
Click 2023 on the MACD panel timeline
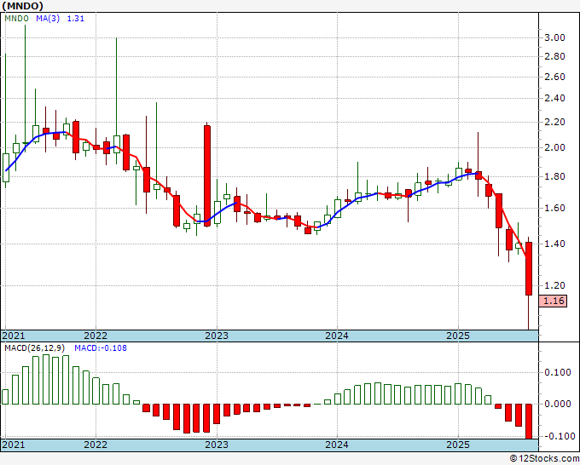click(217, 445)
